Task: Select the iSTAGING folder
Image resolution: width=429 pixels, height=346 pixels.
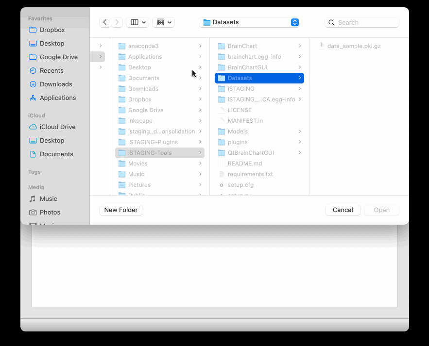Action: point(259,88)
